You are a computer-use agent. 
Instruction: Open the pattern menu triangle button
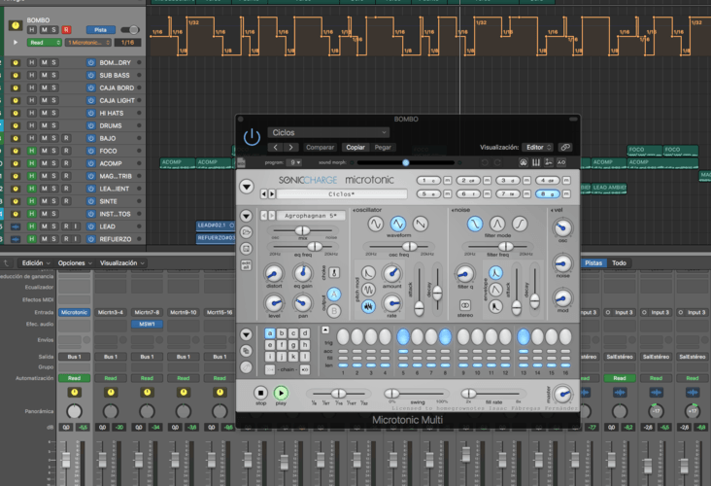[x=246, y=335]
